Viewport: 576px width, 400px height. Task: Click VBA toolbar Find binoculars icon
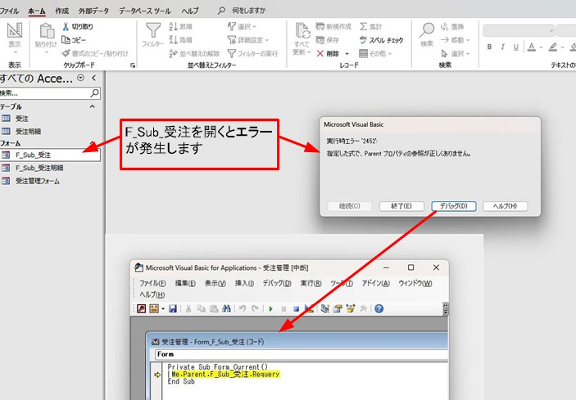click(x=226, y=308)
